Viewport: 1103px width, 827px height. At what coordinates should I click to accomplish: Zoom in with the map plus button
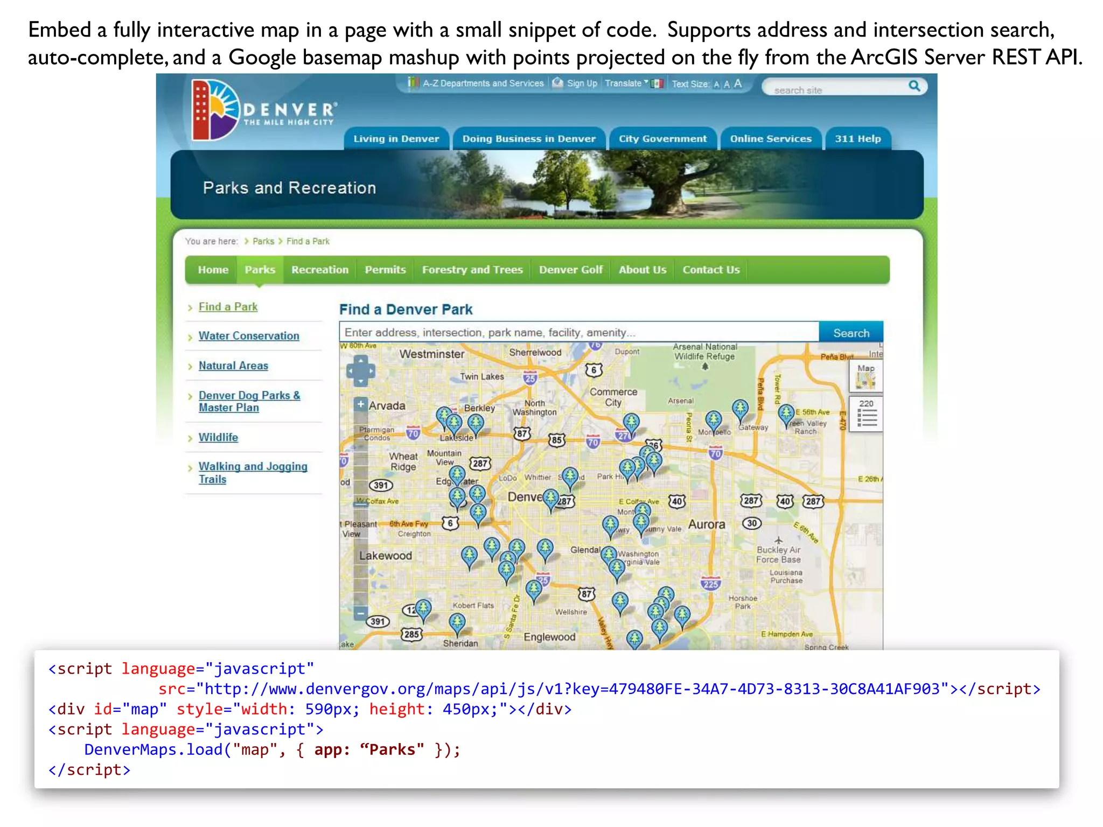tap(360, 404)
